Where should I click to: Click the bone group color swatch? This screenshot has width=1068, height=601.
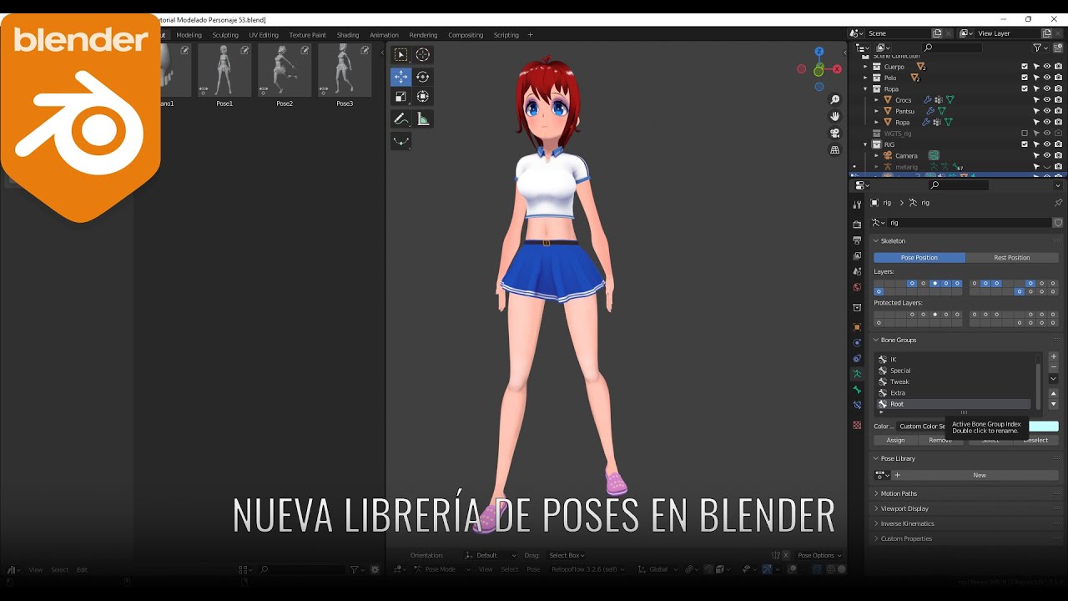[1043, 427]
